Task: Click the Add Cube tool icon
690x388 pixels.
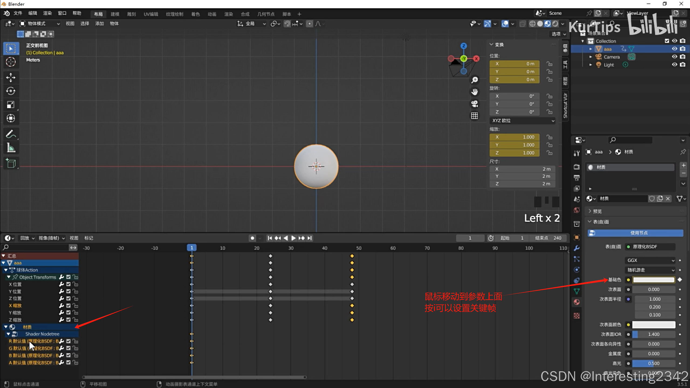Action: click(11, 163)
